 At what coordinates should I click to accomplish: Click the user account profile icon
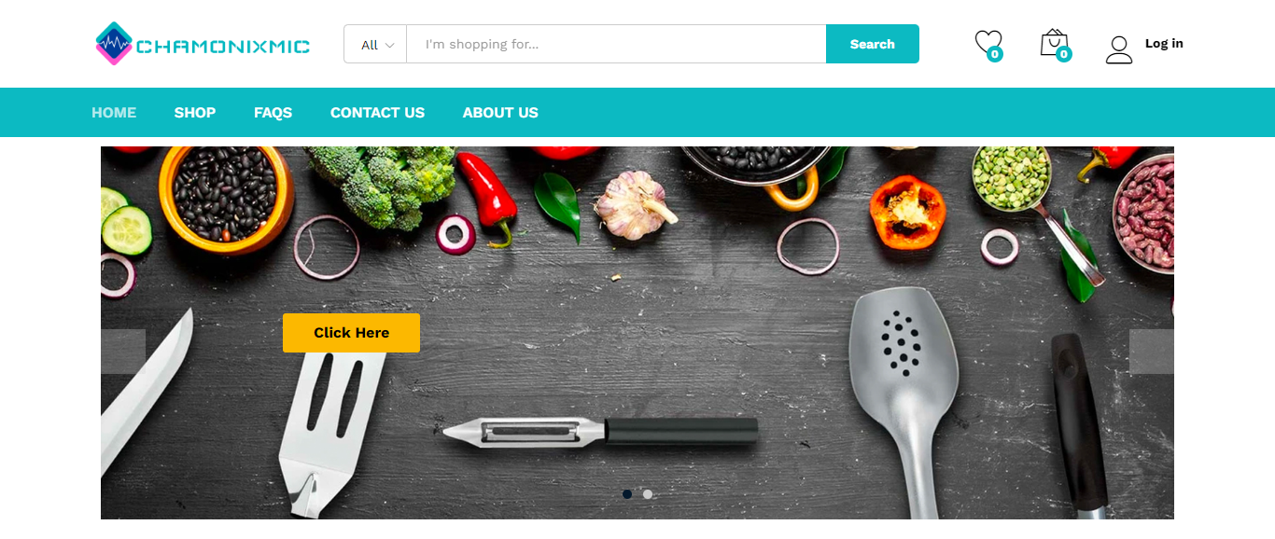(x=1119, y=49)
